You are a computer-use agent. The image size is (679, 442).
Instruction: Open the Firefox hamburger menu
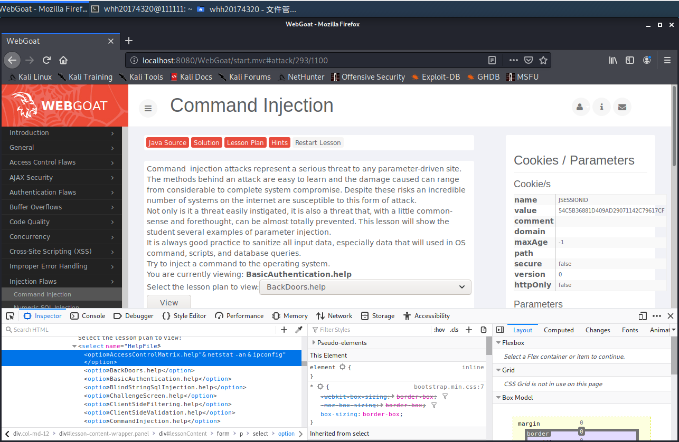tap(667, 60)
